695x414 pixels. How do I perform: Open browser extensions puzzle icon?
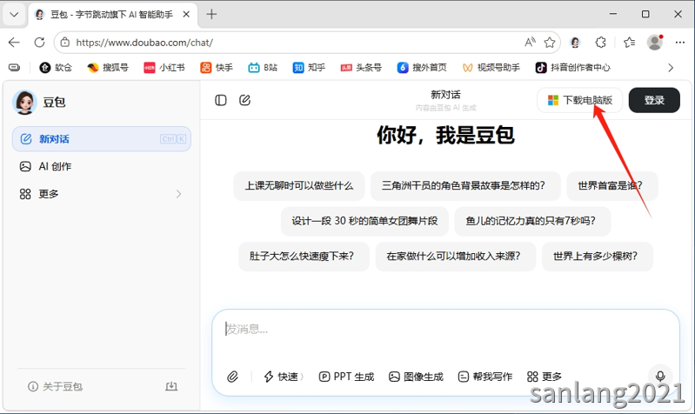pos(600,43)
